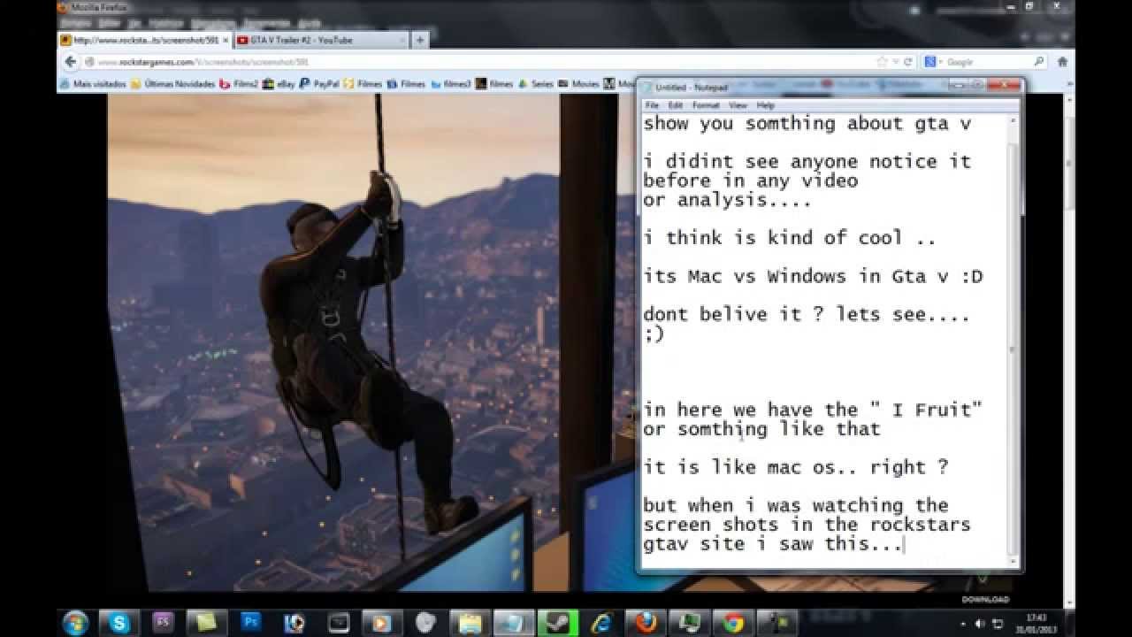The height and width of the screenshot is (637, 1132).
Task: Open Notepad's View menu
Action: (738, 105)
